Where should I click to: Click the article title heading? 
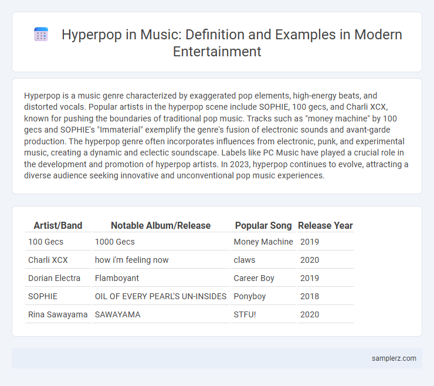point(232,43)
